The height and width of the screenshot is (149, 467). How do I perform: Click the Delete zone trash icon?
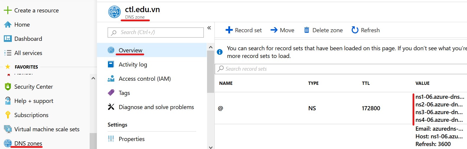[307, 30]
